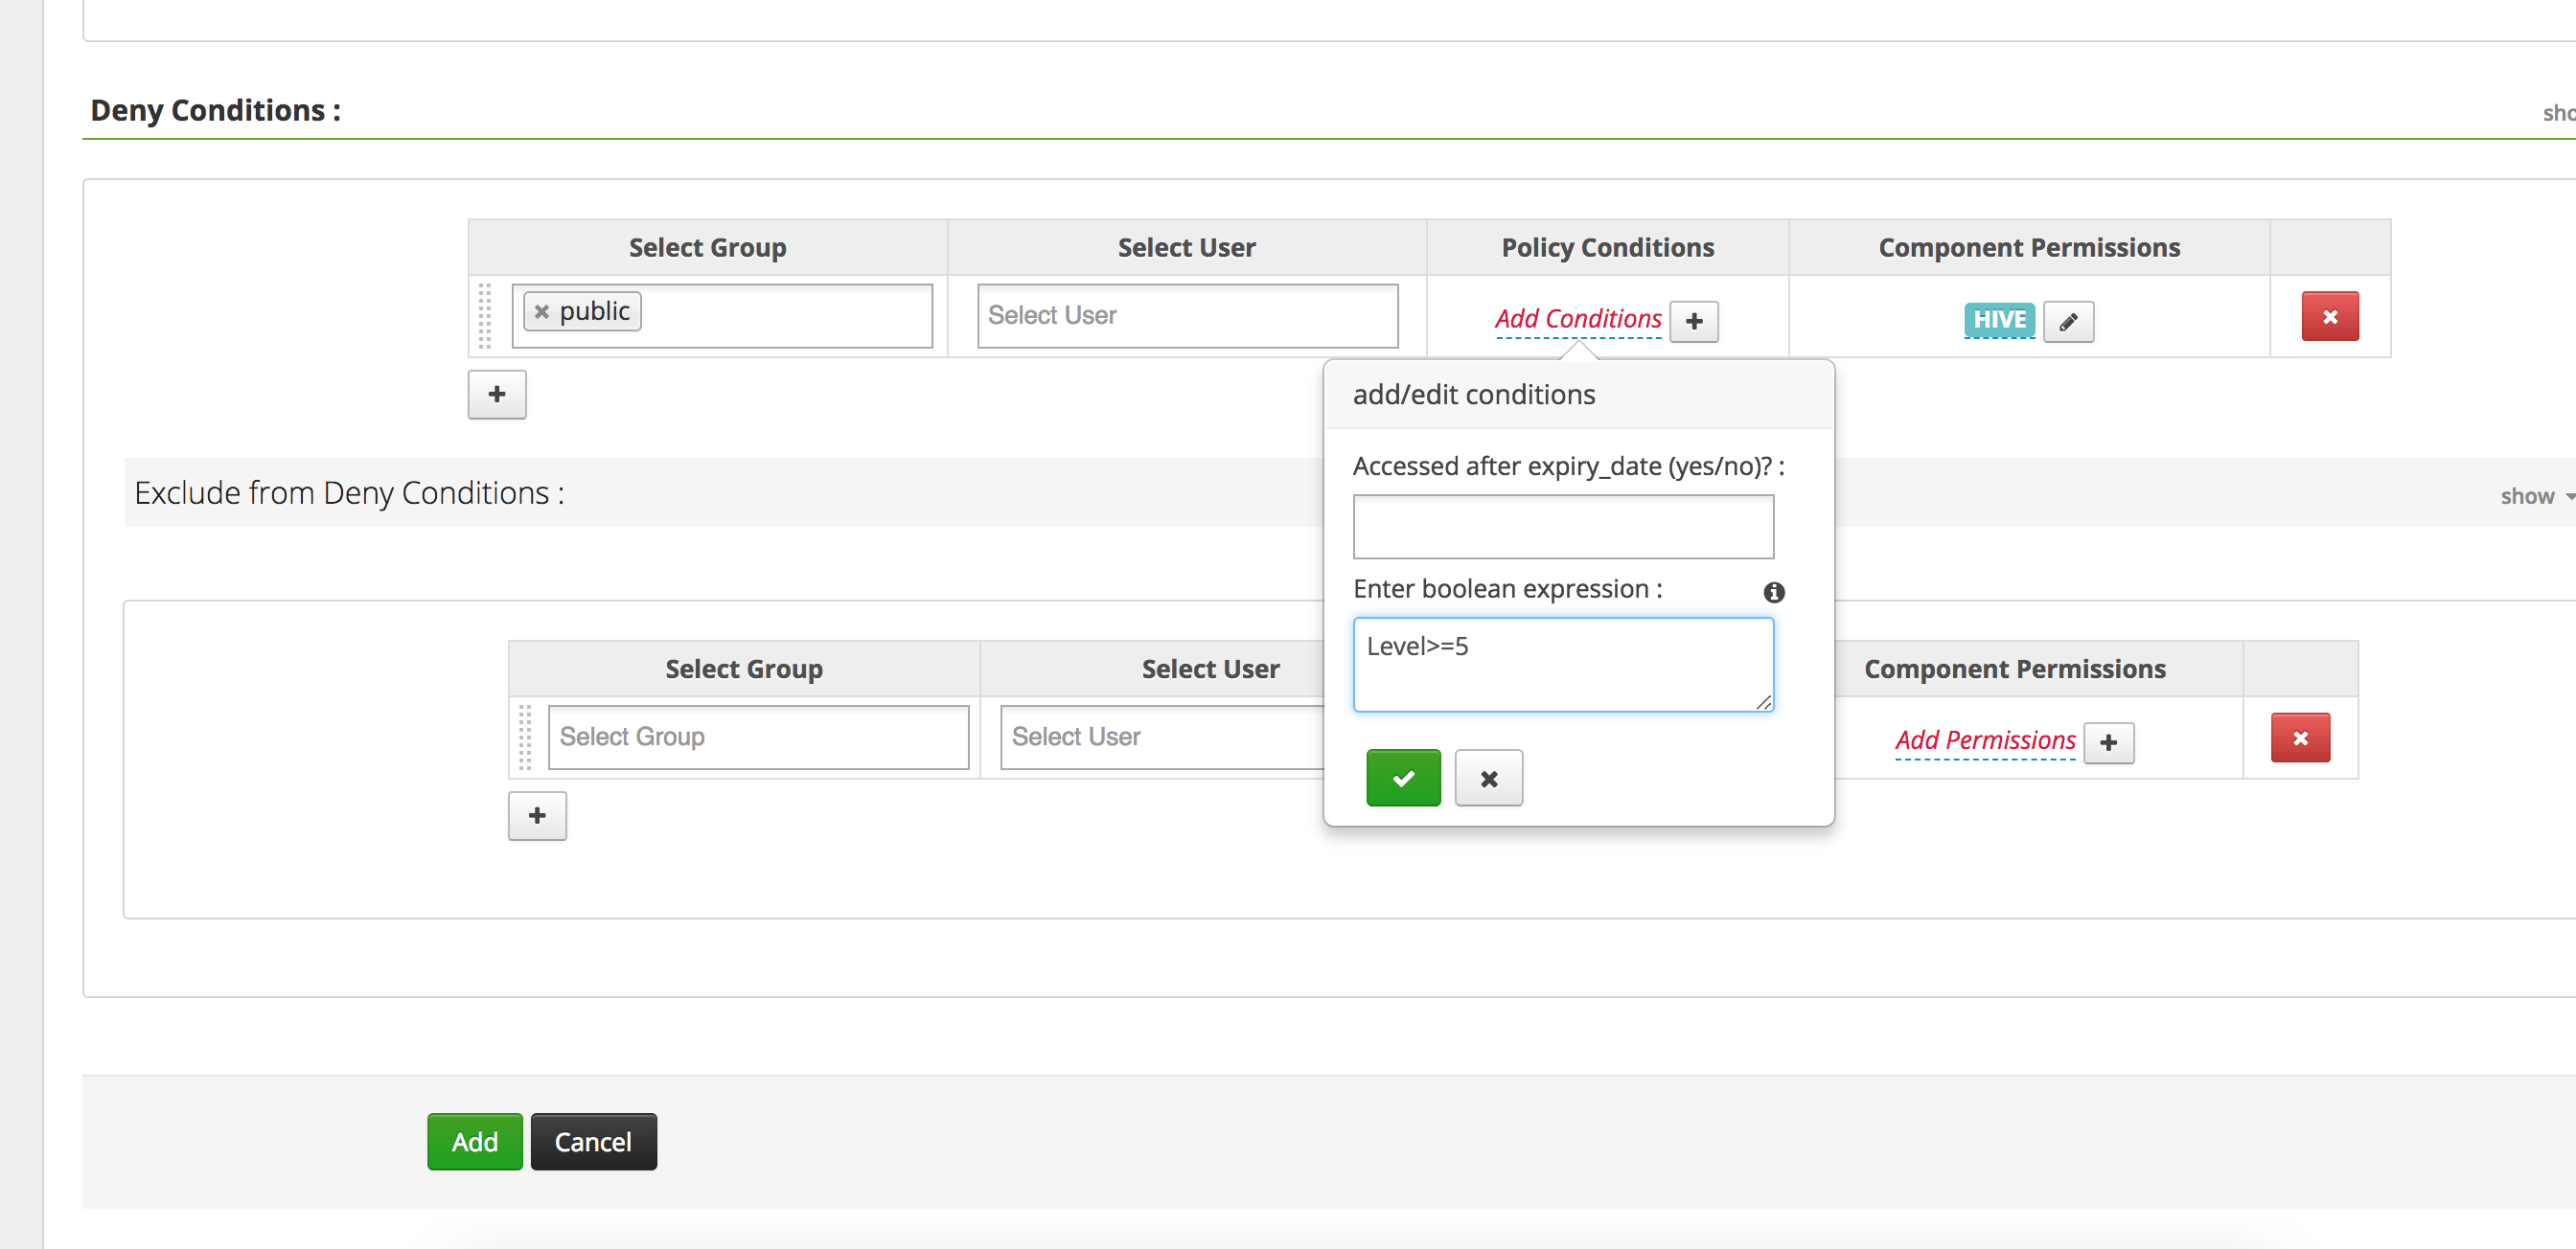Dismiss the conditions popup with X button
The image size is (2576, 1249).
coord(1487,778)
